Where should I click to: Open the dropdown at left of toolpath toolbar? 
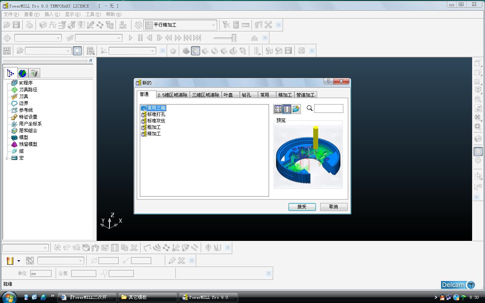click(45, 248)
